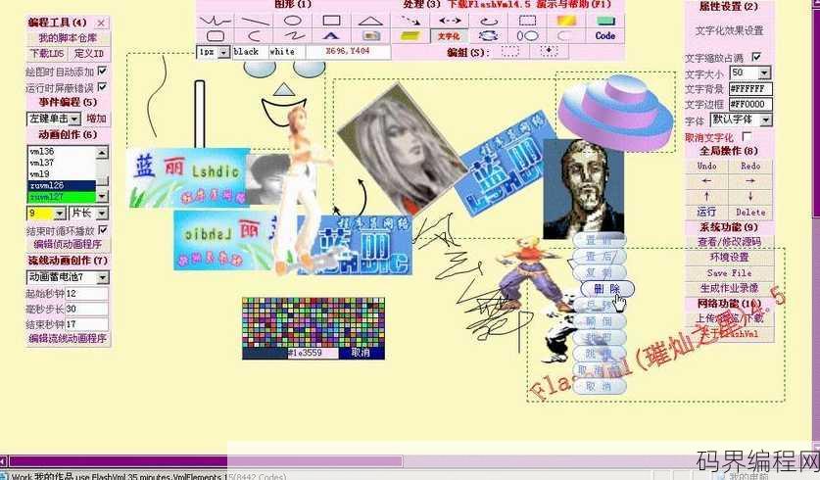Toggle the 绘图时自动添加 checkbox
820x480 pixels.
103,71
